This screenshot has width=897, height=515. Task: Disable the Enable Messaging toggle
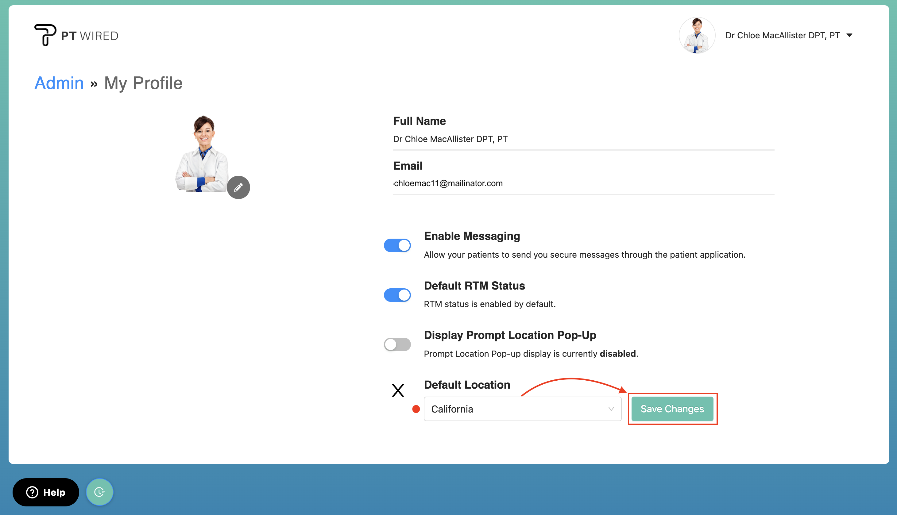397,245
